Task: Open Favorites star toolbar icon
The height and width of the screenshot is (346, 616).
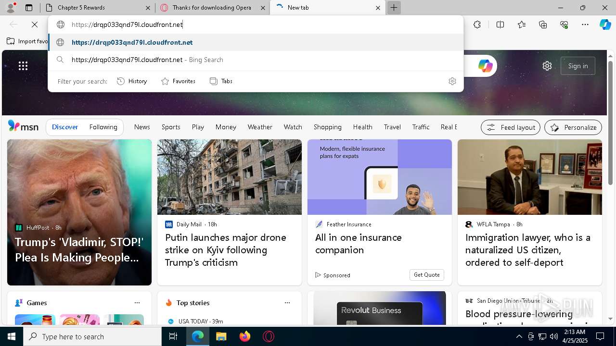Action: point(522,25)
